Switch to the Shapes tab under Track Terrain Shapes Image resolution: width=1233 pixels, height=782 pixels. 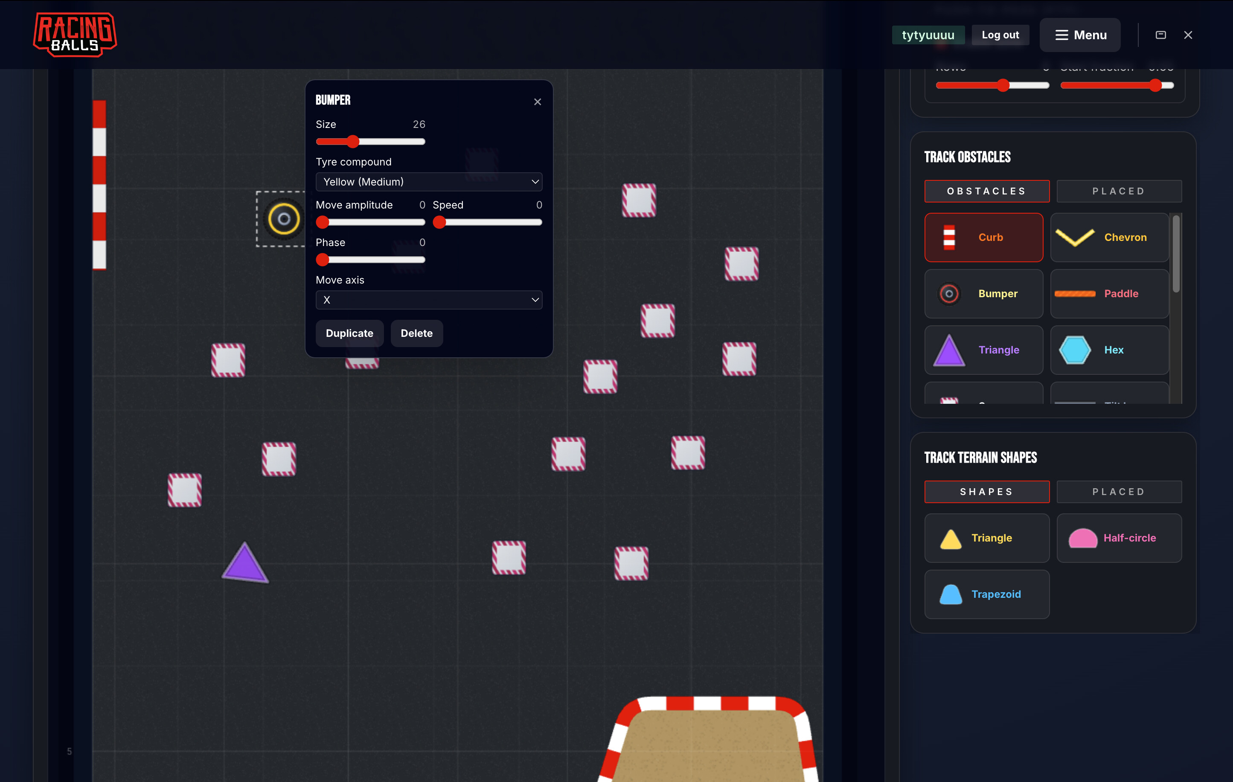click(x=987, y=491)
